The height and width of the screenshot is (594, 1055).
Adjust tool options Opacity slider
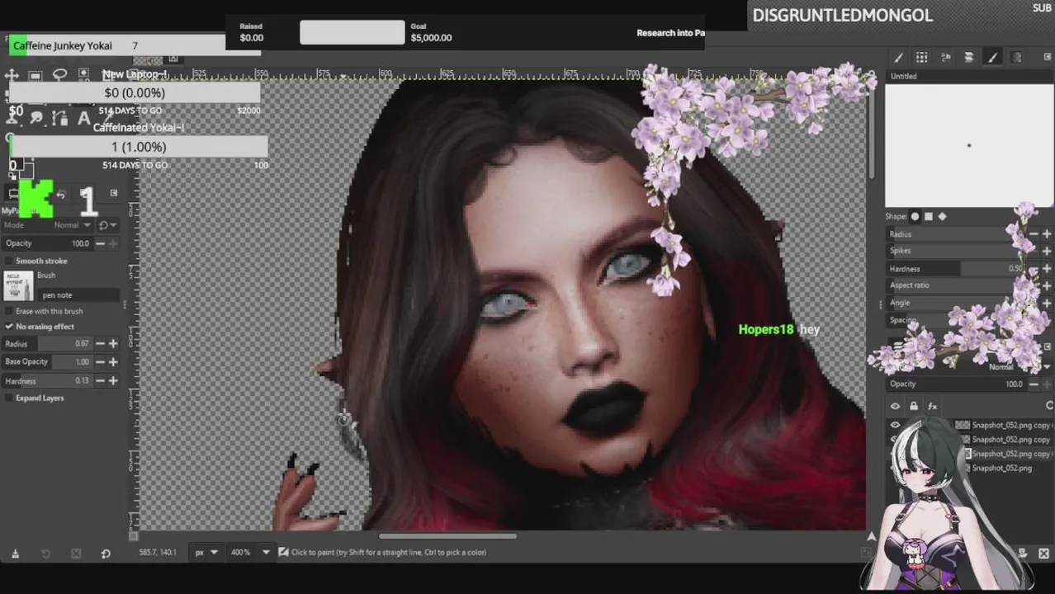point(47,243)
